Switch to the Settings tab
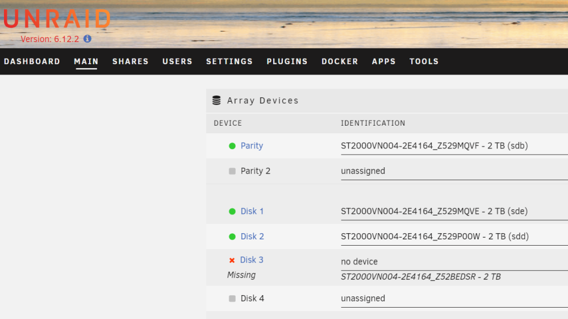 click(x=229, y=61)
